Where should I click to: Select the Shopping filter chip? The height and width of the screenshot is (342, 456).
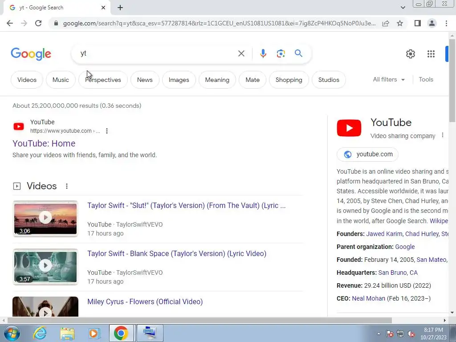289,80
